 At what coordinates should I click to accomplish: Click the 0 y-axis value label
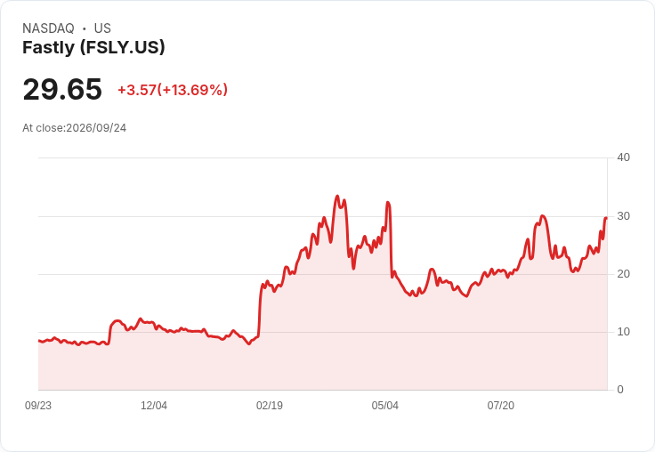(x=620, y=390)
